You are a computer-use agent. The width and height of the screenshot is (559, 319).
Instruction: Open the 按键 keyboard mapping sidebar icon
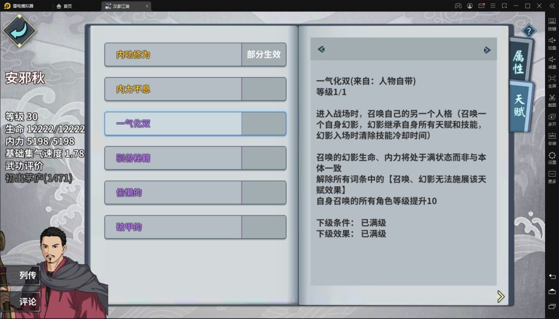tap(552, 24)
